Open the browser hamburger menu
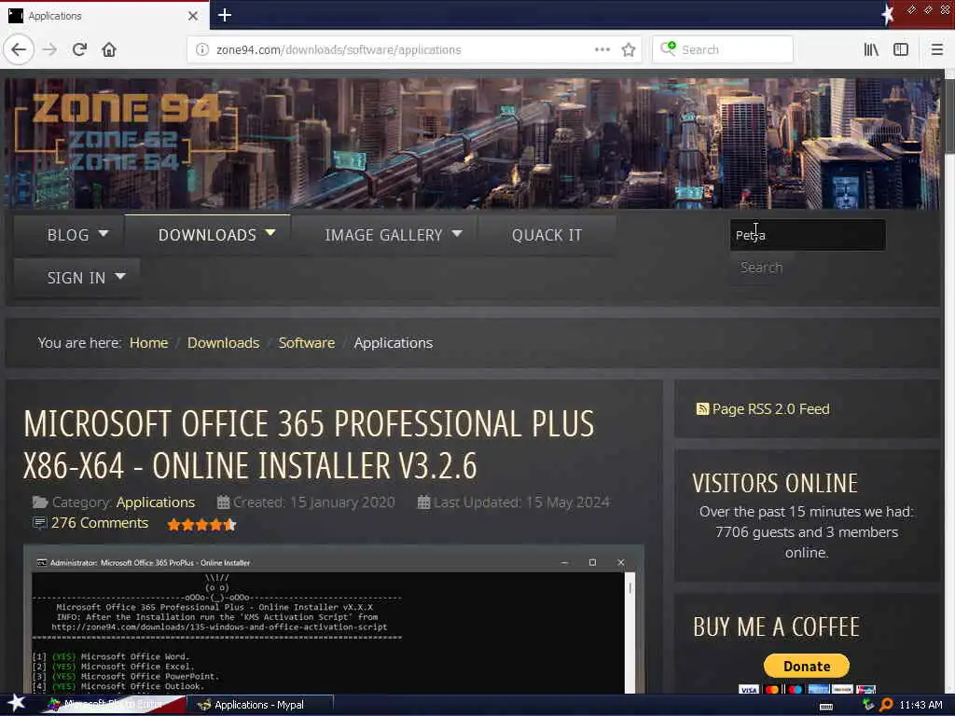This screenshot has height=716, width=955. [936, 49]
